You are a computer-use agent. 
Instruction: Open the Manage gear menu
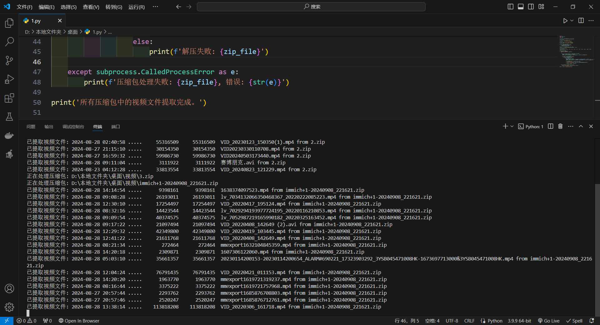click(x=9, y=307)
